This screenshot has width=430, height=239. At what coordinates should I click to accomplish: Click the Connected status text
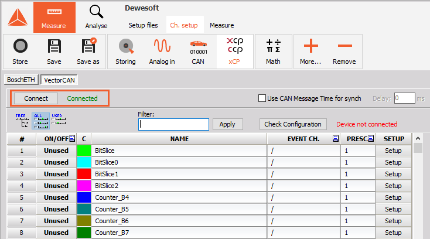(x=82, y=98)
